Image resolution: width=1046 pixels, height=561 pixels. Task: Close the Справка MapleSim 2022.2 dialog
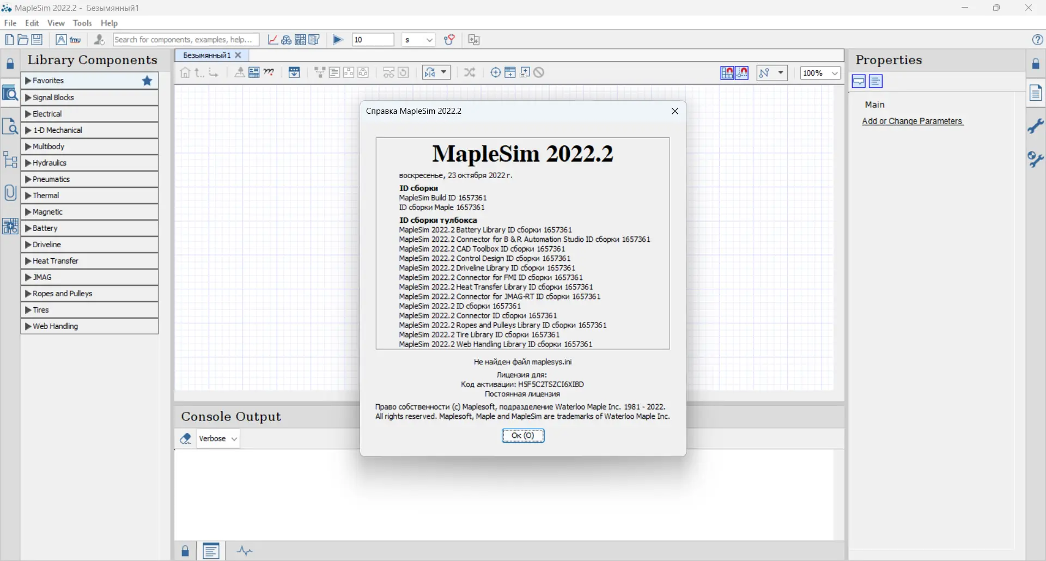coord(675,111)
